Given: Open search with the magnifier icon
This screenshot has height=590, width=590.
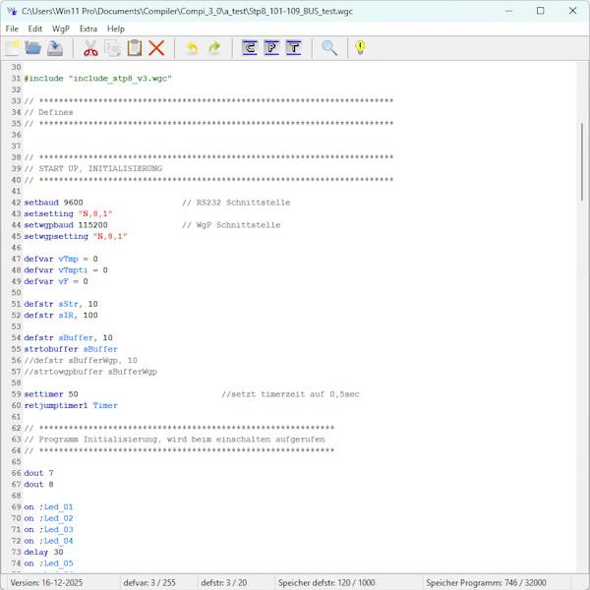Looking at the screenshot, I should pyautogui.click(x=329, y=48).
